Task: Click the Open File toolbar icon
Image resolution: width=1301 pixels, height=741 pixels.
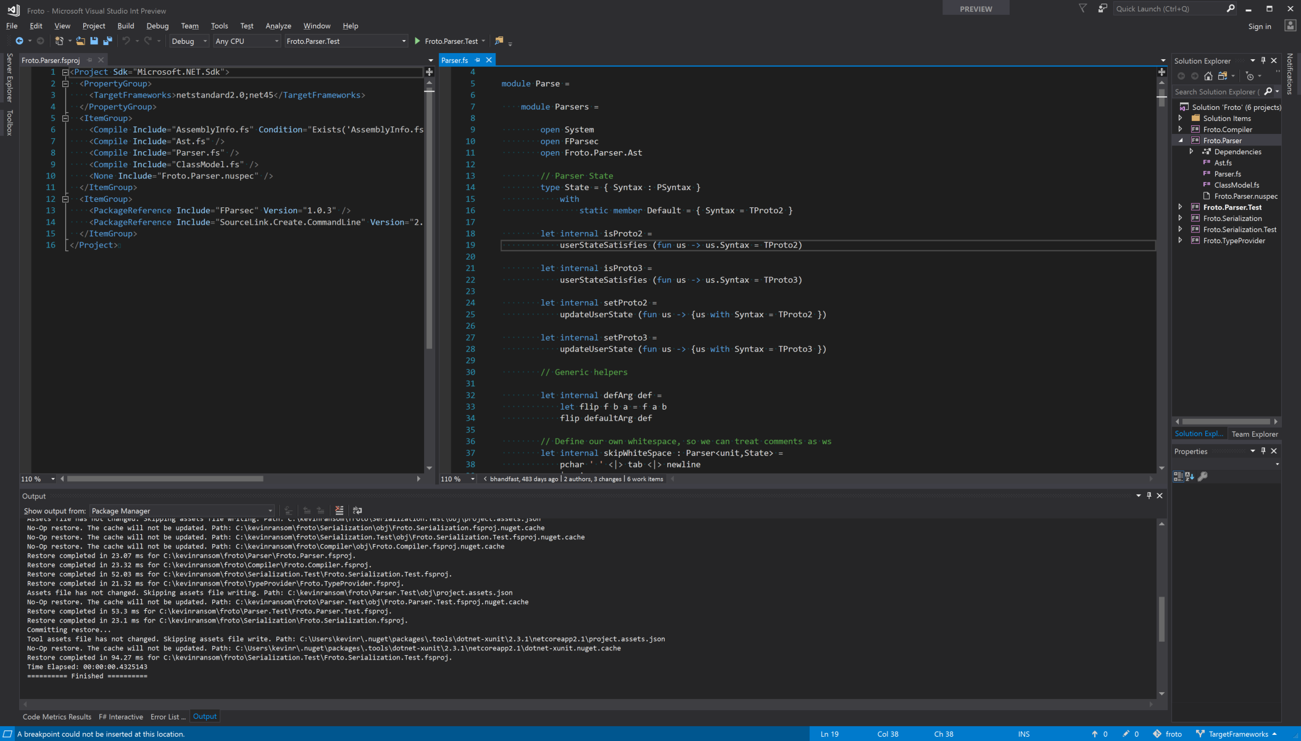Action: [x=80, y=41]
